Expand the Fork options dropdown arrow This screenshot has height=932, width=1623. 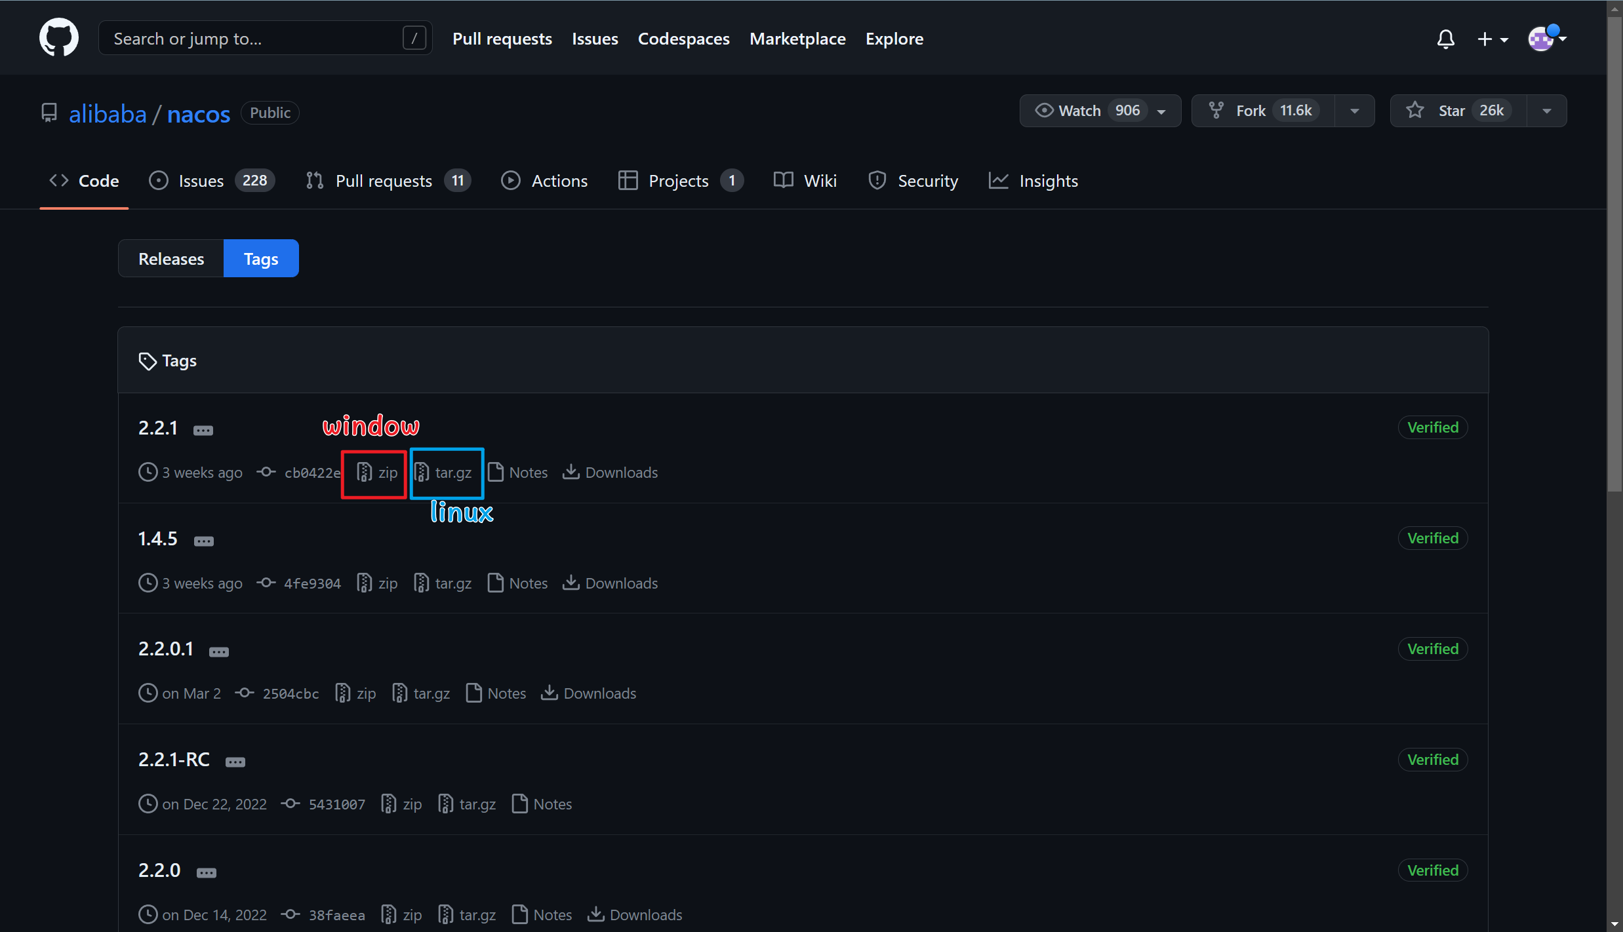(1355, 111)
